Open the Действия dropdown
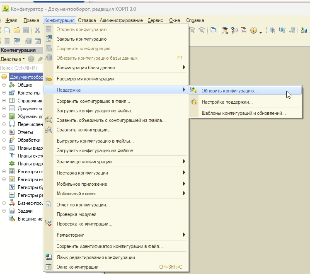Viewport: 310px width, 274px height. (x=12, y=59)
